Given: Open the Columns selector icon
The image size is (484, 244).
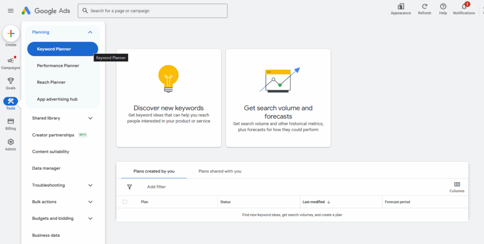Looking at the screenshot, I should coord(457,184).
